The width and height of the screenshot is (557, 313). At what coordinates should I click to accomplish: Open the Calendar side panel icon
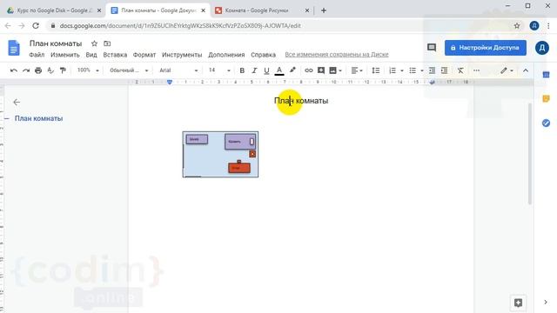pyautogui.click(x=546, y=75)
